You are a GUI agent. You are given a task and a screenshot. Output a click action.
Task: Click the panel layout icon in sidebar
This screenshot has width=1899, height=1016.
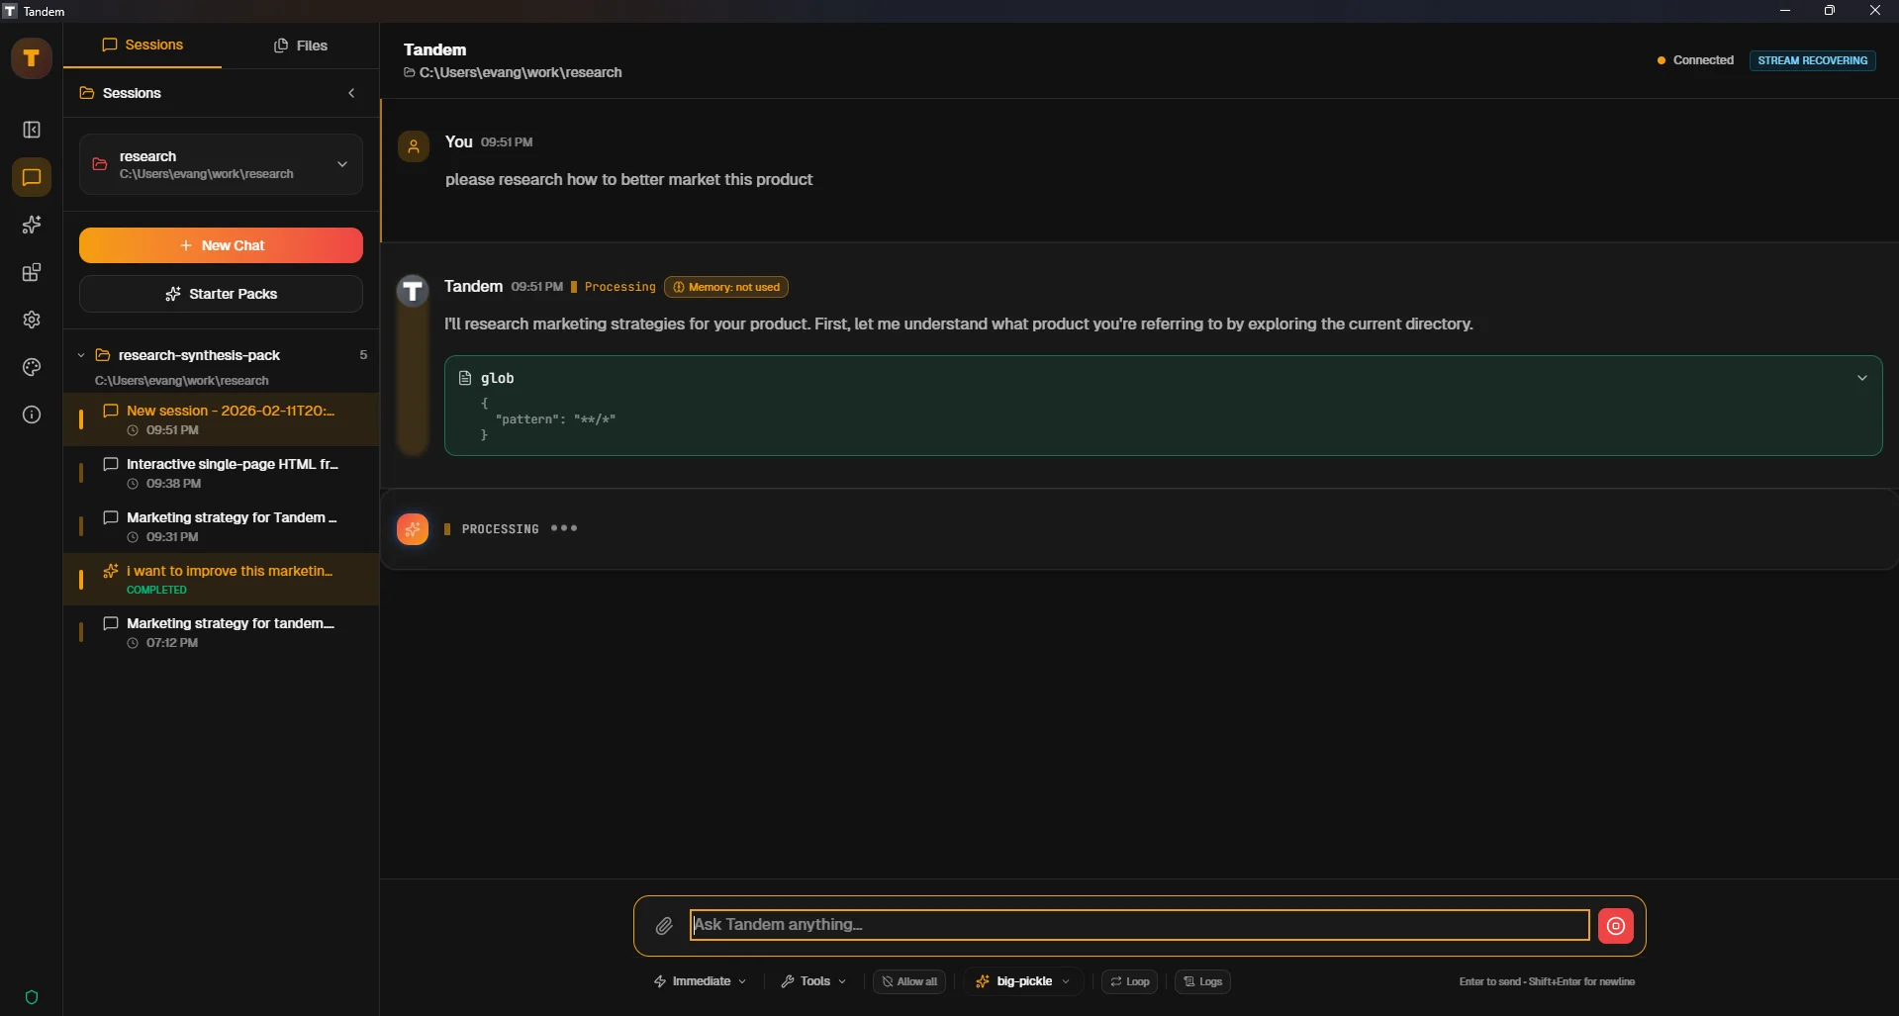coord(32,131)
